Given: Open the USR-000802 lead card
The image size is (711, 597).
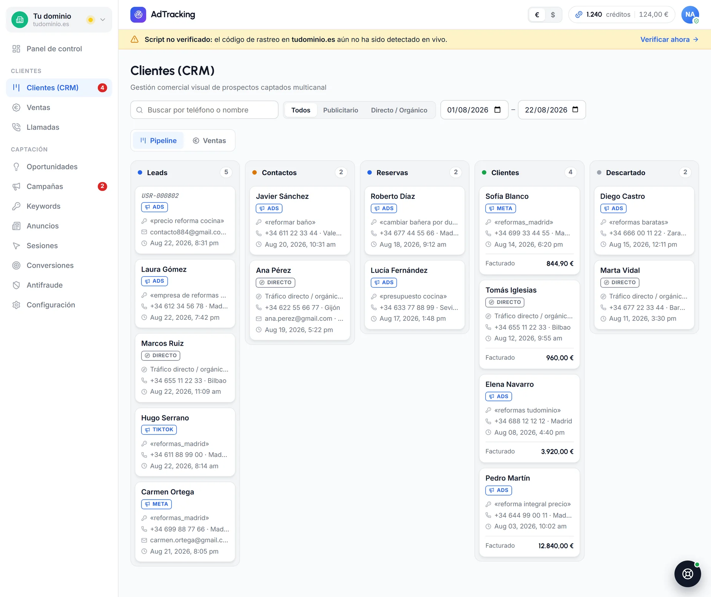Looking at the screenshot, I should click(185, 220).
